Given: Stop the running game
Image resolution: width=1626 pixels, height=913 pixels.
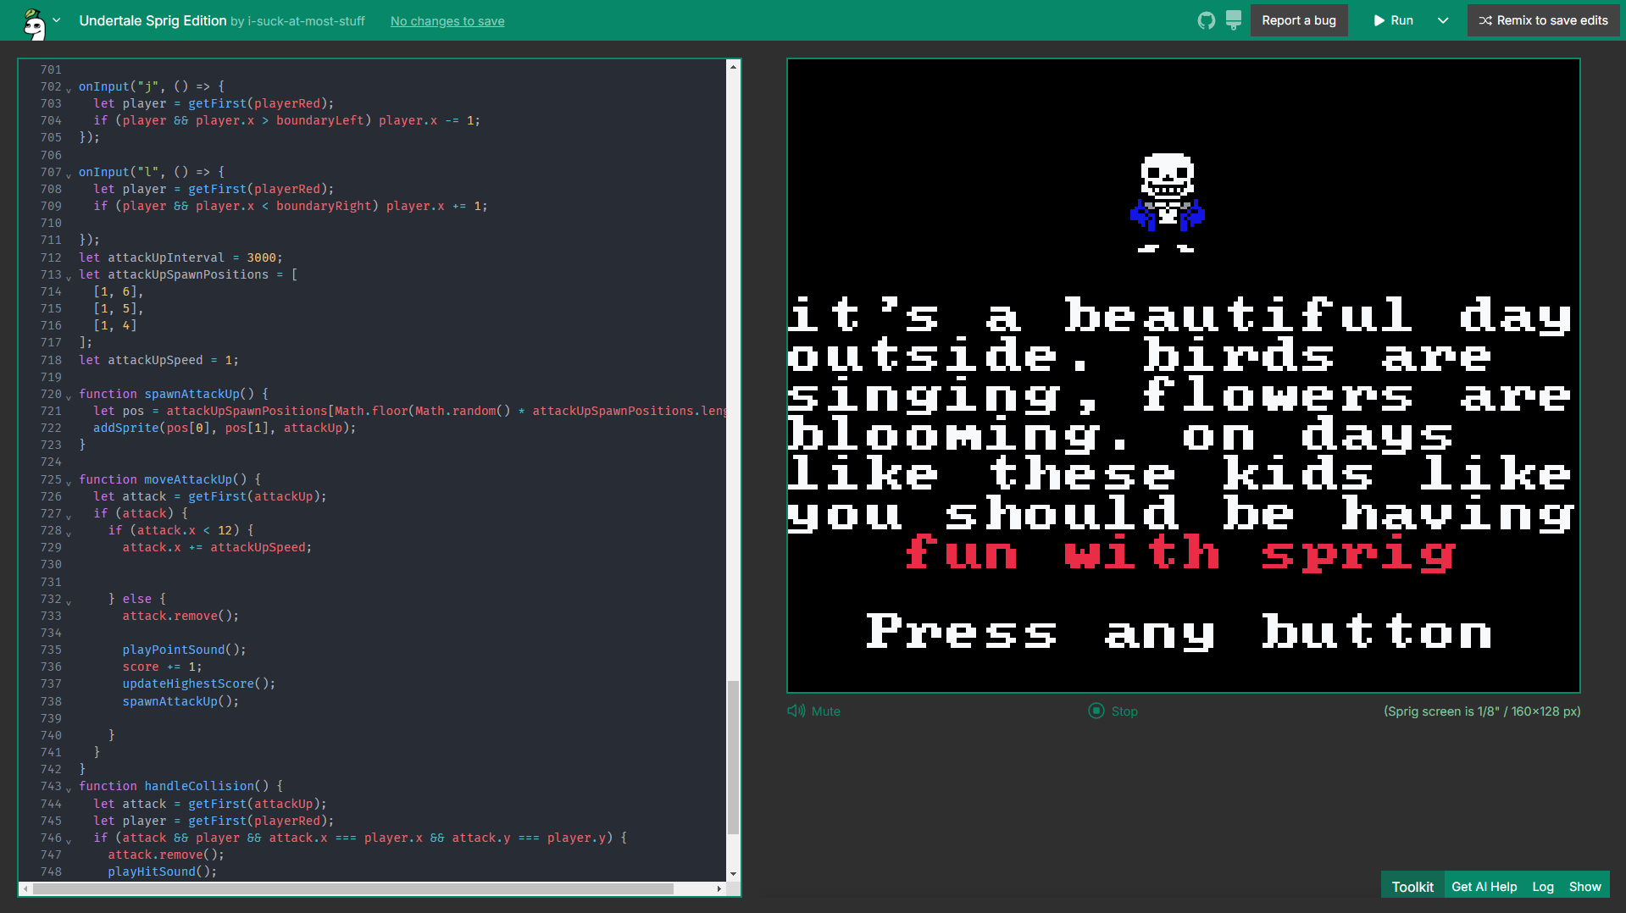Looking at the screenshot, I should tap(1113, 711).
